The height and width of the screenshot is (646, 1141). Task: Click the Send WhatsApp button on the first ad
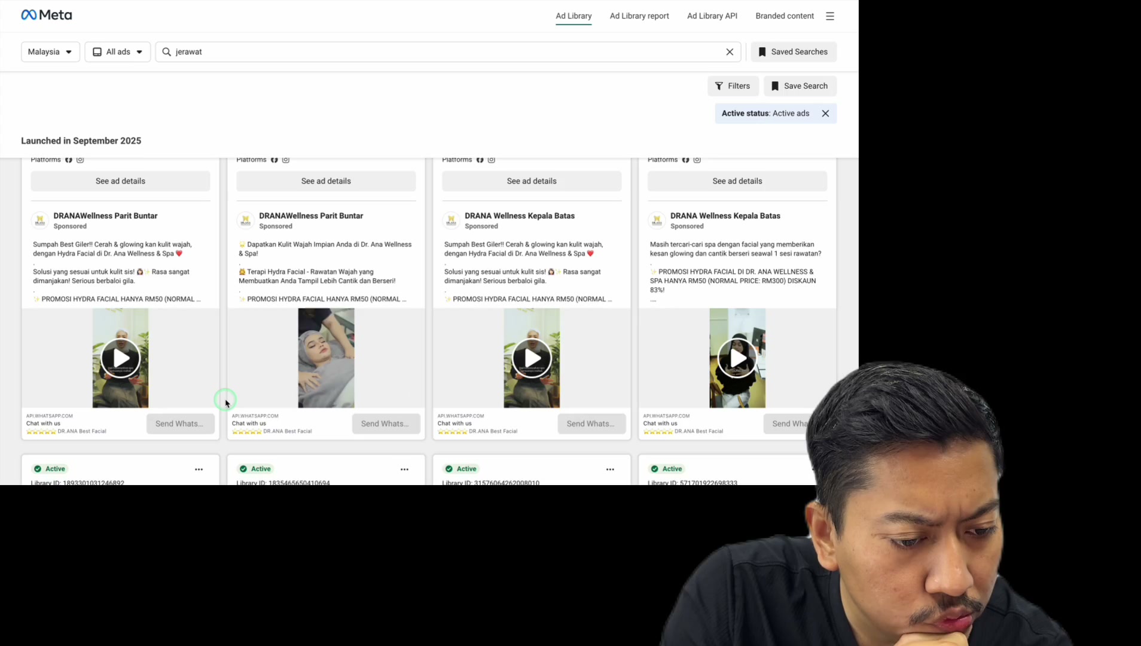pos(180,423)
